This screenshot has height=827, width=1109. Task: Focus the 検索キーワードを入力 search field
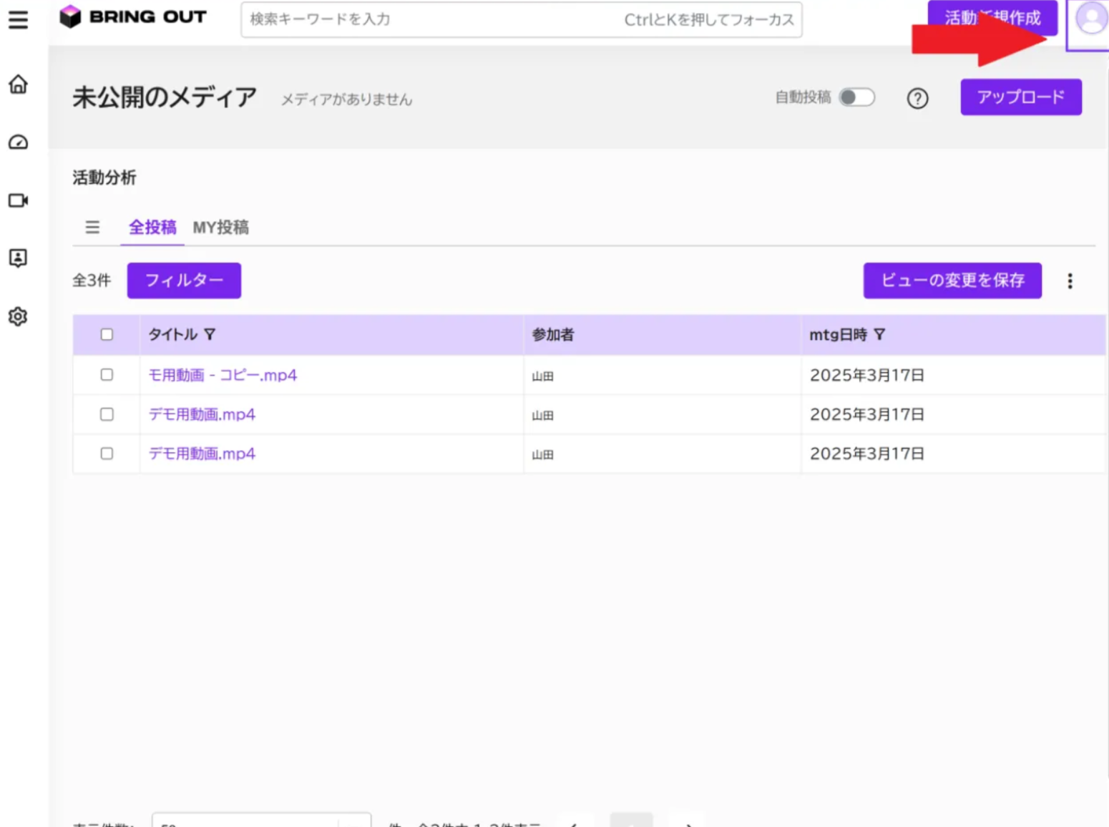click(x=521, y=19)
